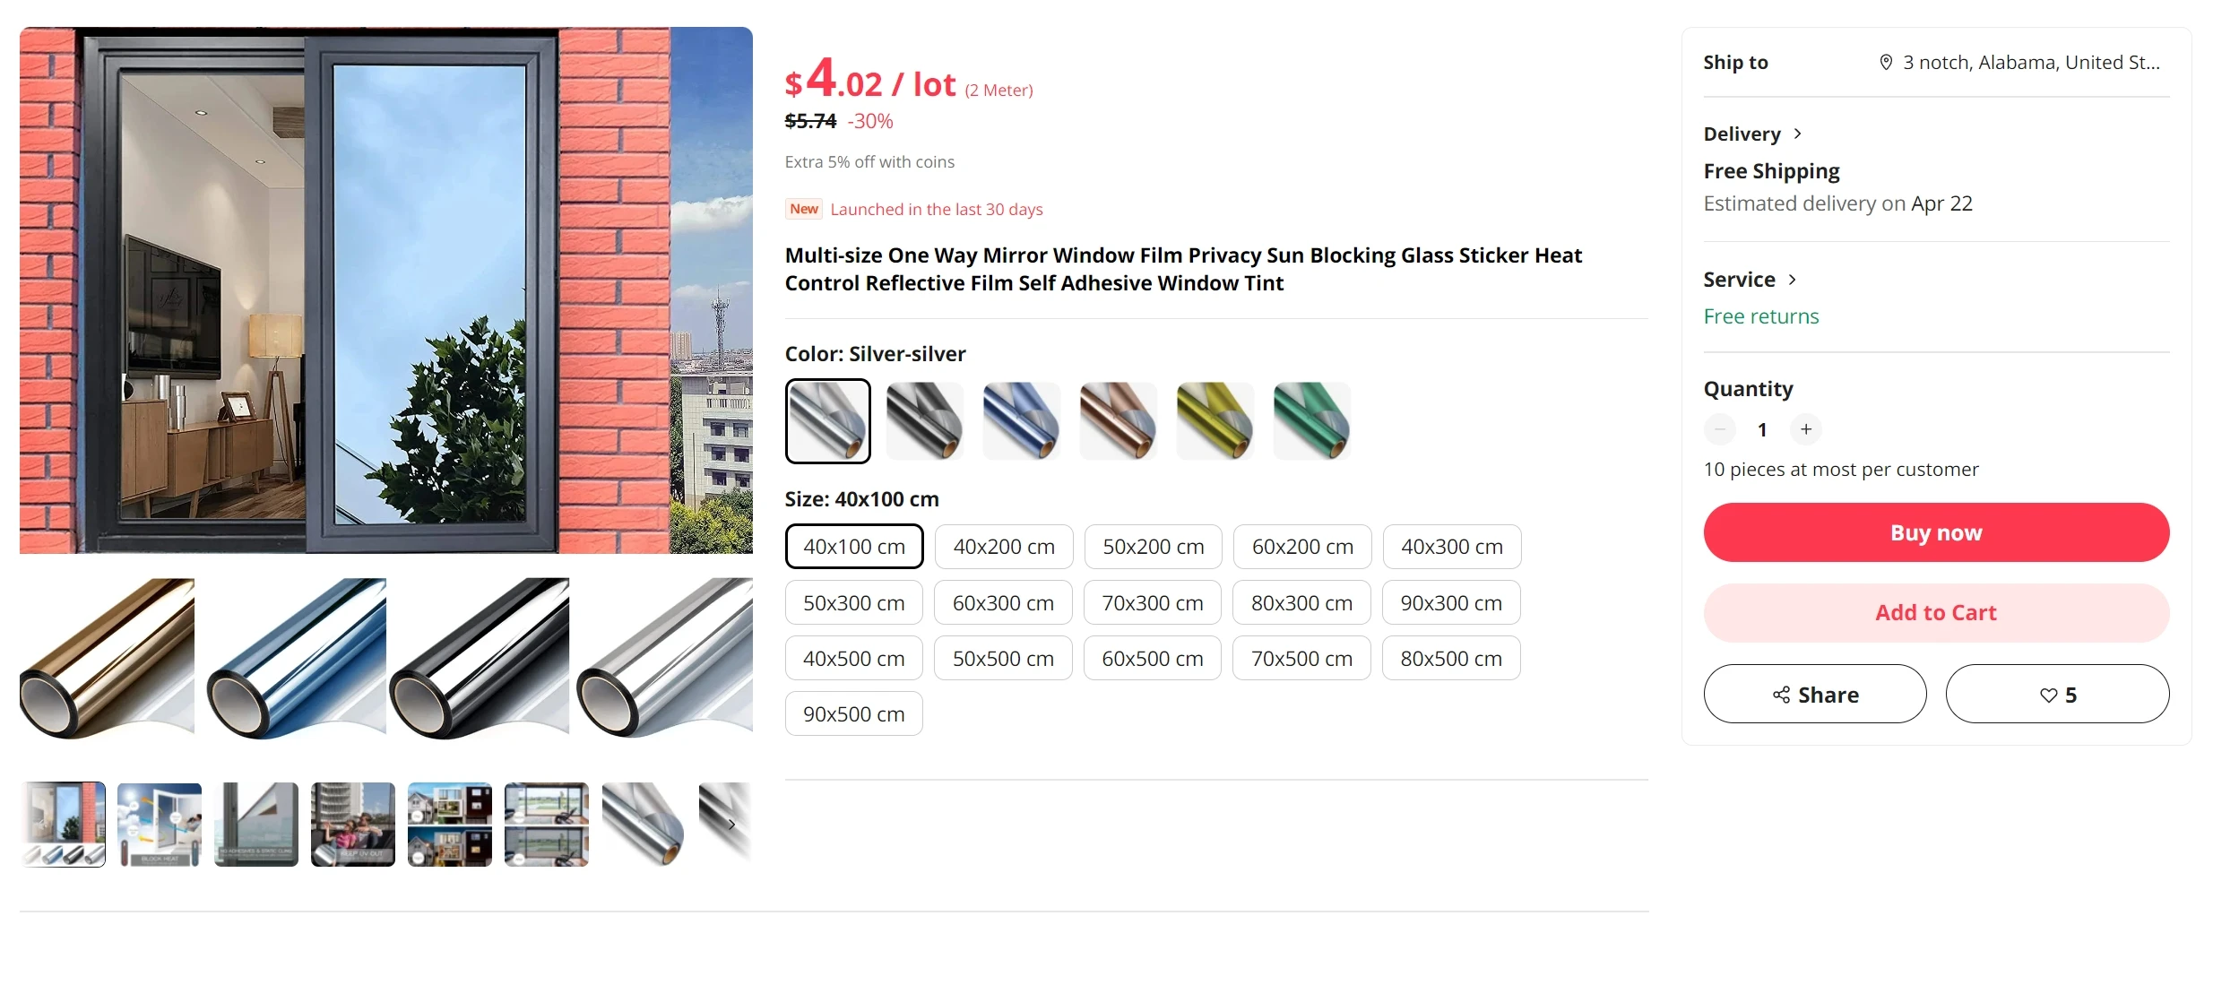This screenshot has height=985, width=2213.
Task: Increase quantity with the plus button
Action: point(1806,429)
